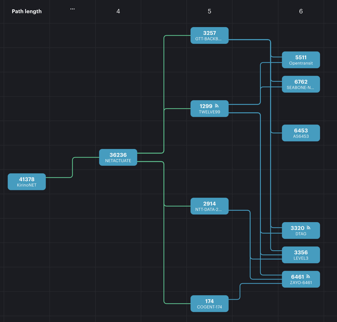Click the 6762 SEABONE node

tap(301, 84)
